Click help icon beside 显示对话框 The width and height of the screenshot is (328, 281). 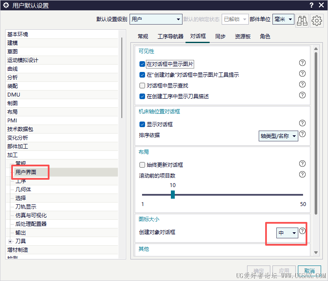click(302, 123)
